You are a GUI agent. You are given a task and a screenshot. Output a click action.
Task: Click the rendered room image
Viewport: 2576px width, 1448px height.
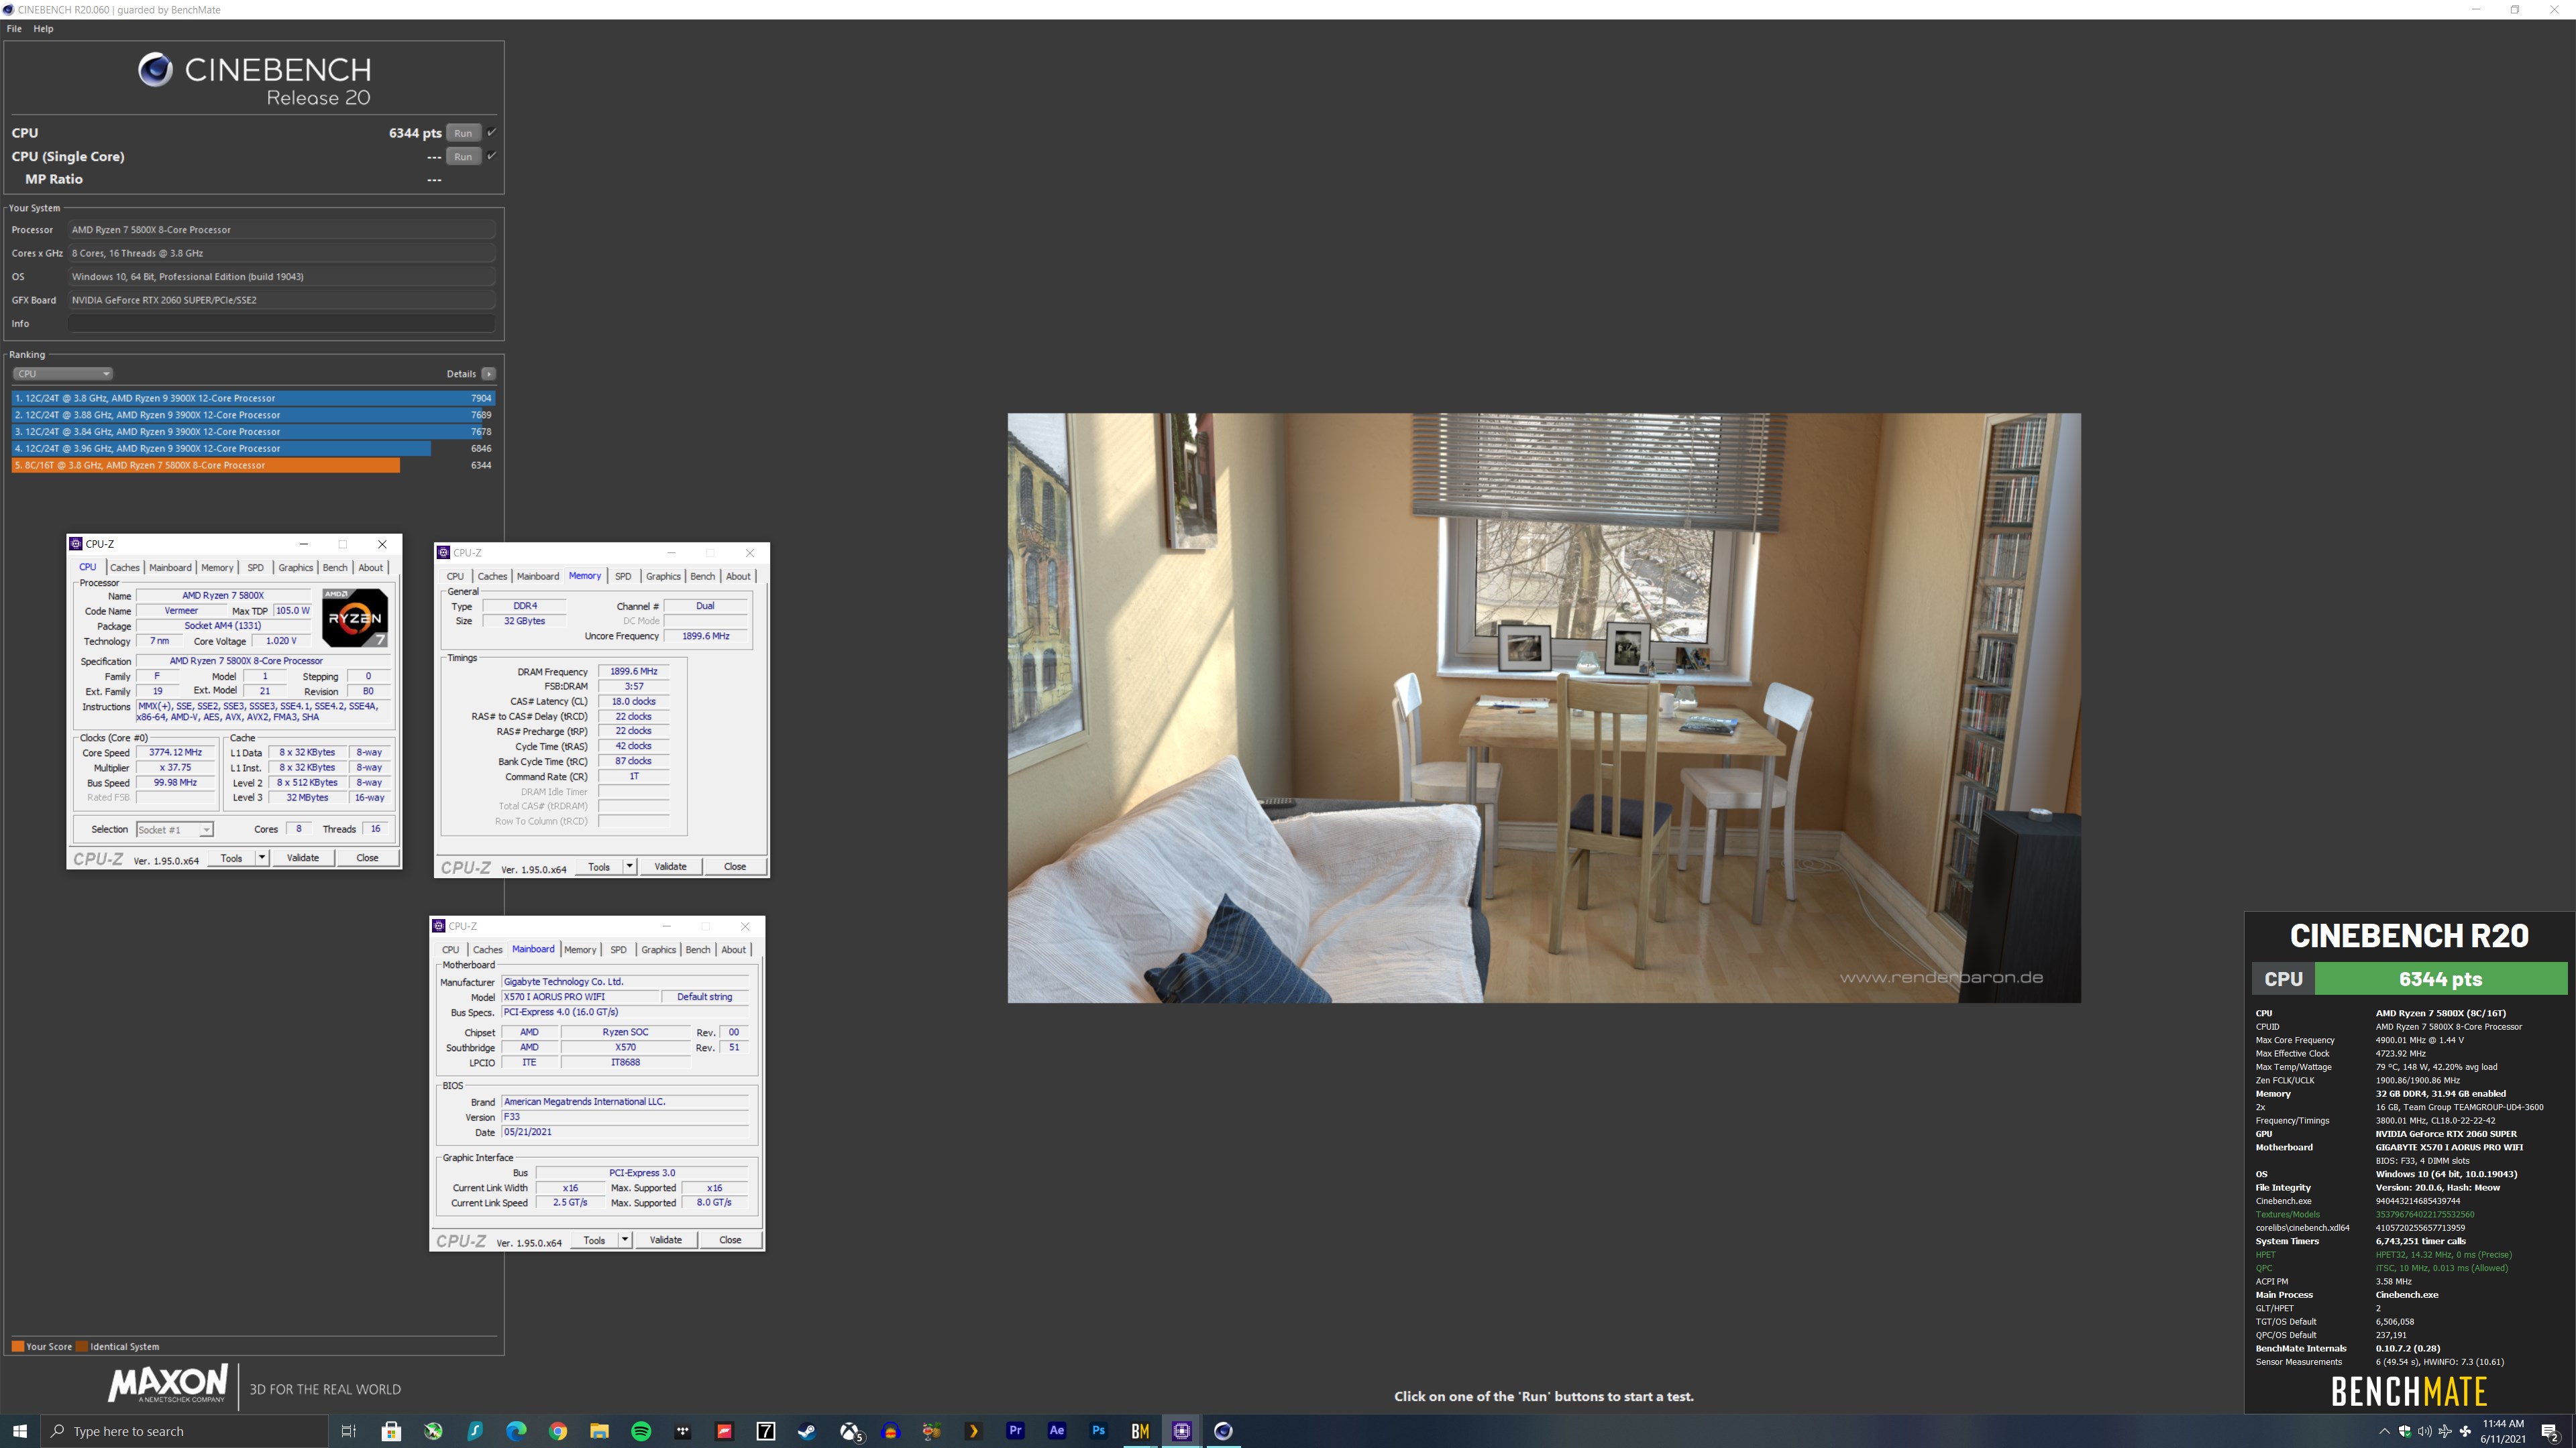click(x=1544, y=707)
